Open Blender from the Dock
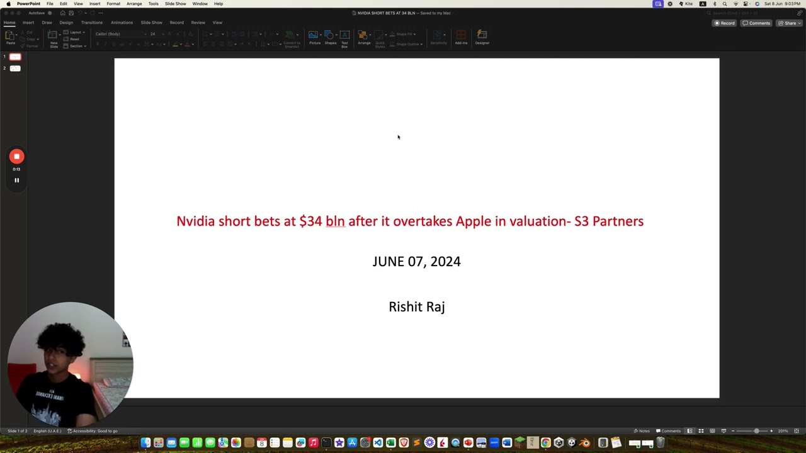Viewport: 806px width, 453px height. 585,443
